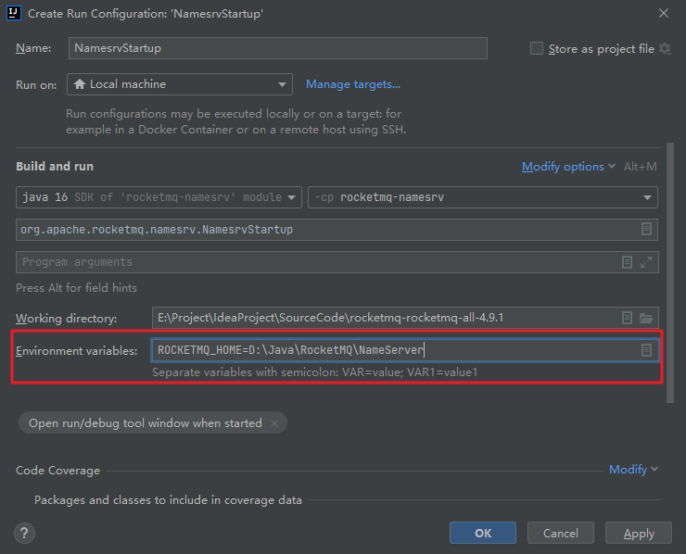Click the 'Build and run' heading

click(55, 166)
